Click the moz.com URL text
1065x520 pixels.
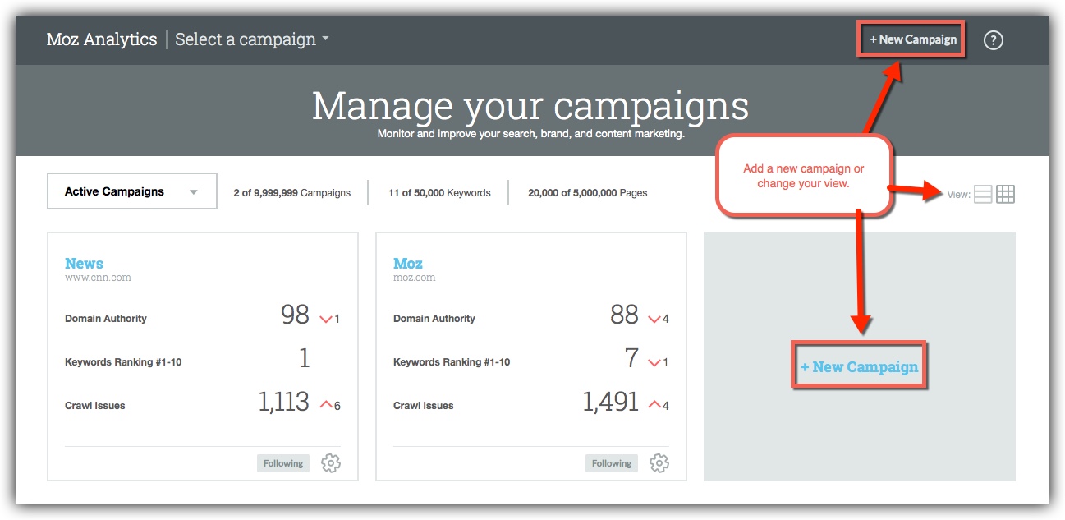tap(415, 278)
